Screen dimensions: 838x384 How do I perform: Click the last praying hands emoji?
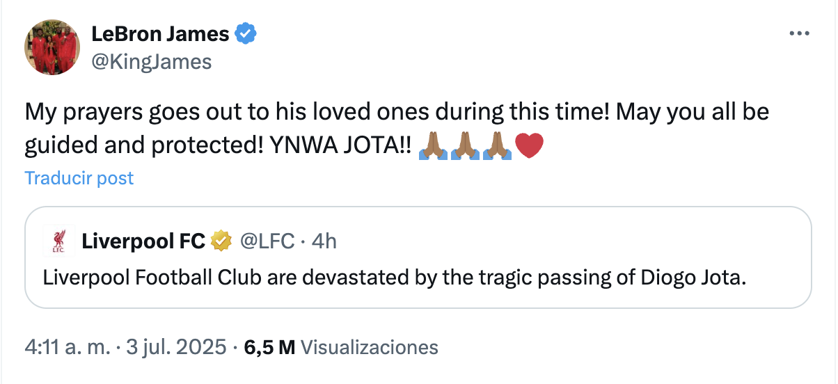497,145
